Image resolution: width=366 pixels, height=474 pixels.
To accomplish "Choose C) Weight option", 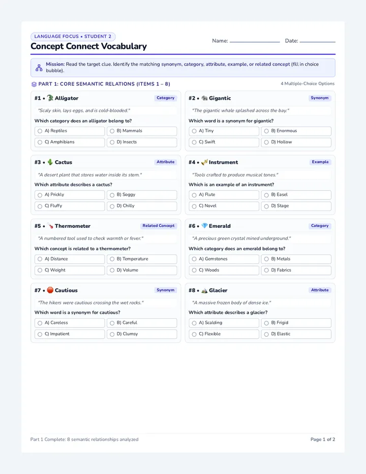I will click(x=70, y=270).
